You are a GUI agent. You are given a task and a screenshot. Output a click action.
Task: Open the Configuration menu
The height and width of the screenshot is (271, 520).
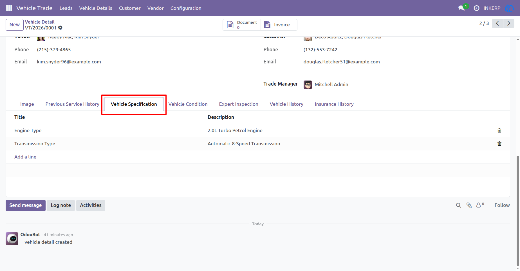point(186,8)
